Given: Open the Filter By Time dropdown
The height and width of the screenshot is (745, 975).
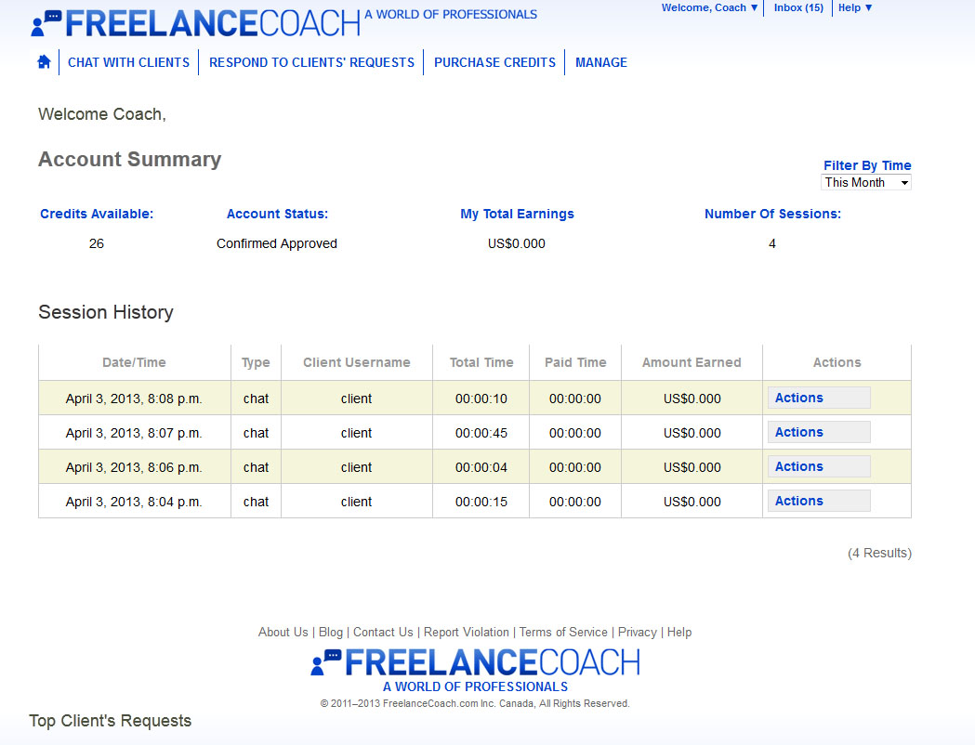Looking at the screenshot, I should 866,183.
